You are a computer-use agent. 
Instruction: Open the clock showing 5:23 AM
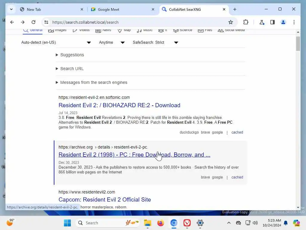tap(272, 223)
